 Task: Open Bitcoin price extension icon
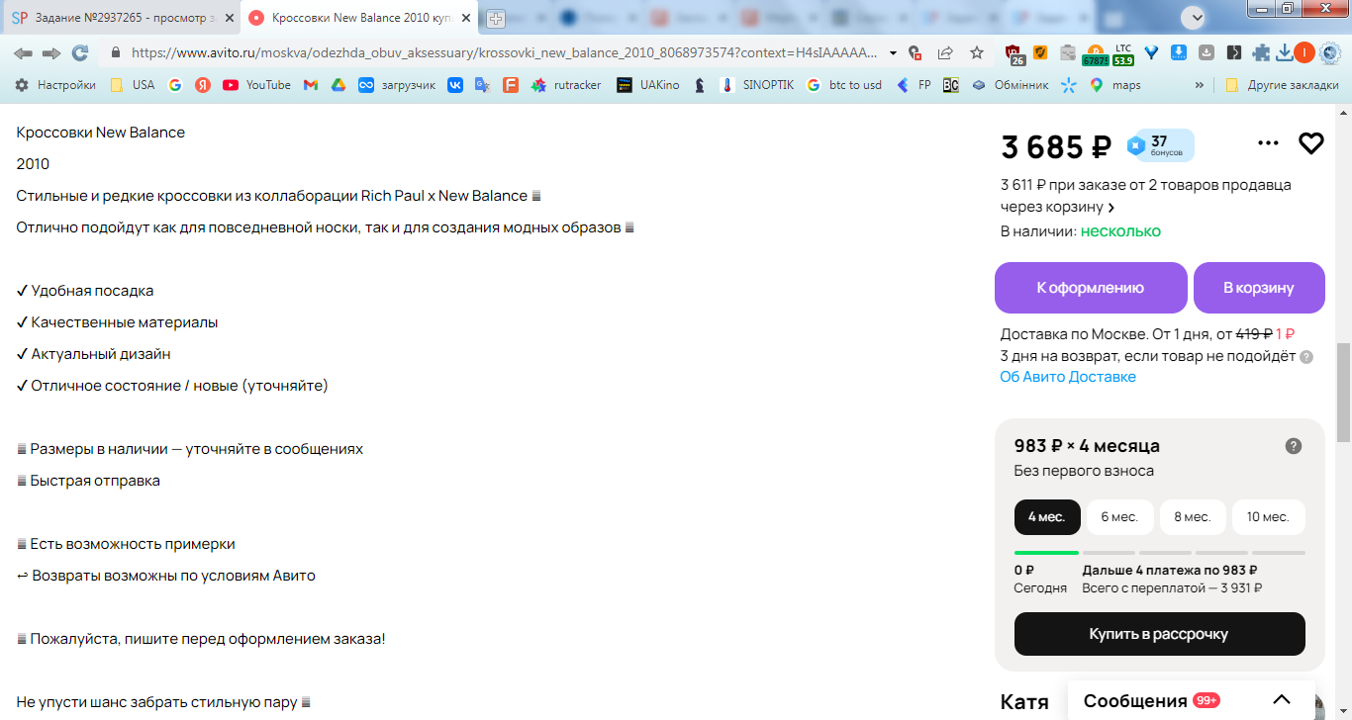1095,53
